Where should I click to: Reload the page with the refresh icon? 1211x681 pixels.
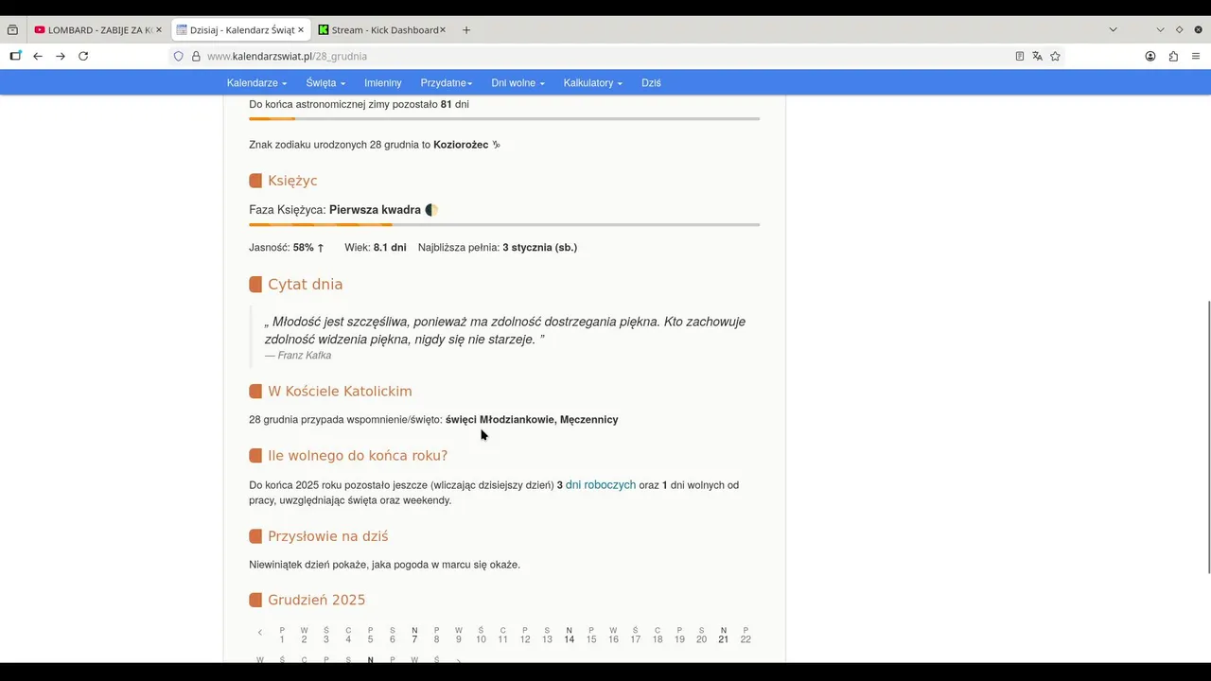click(x=83, y=56)
